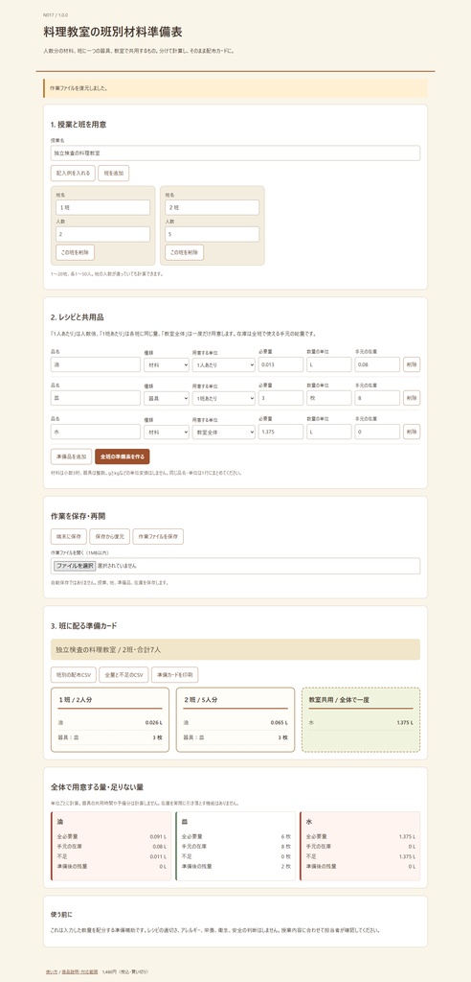Click the 作業ファイルを保存 button

click(x=158, y=537)
